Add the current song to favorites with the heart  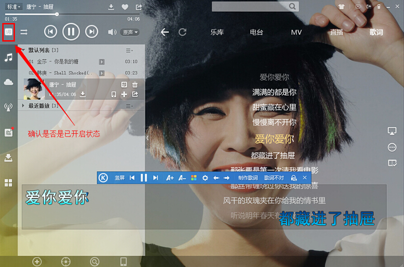click(125, 7)
